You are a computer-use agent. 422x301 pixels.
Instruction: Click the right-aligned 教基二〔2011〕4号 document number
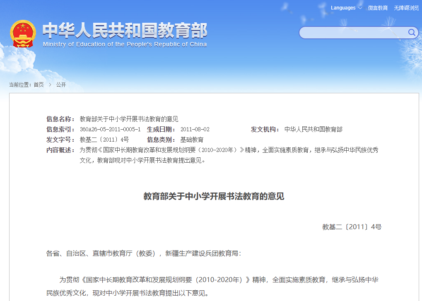(x=352, y=227)
